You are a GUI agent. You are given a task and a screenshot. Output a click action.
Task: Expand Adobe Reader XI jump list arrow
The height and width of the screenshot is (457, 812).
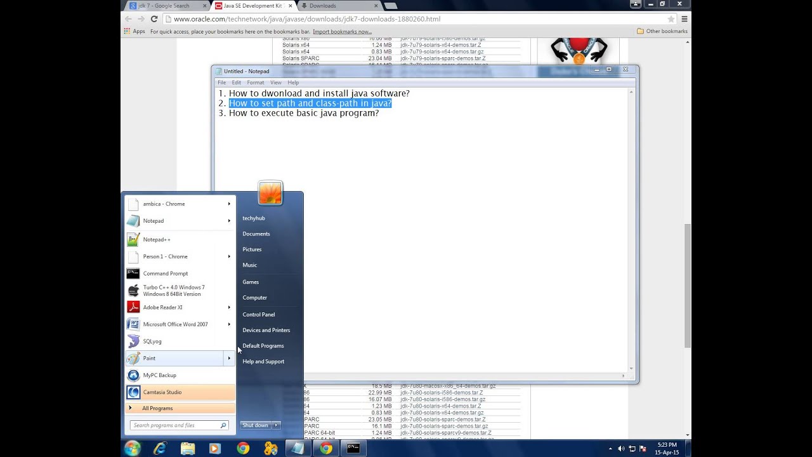[x=229, y=307]
